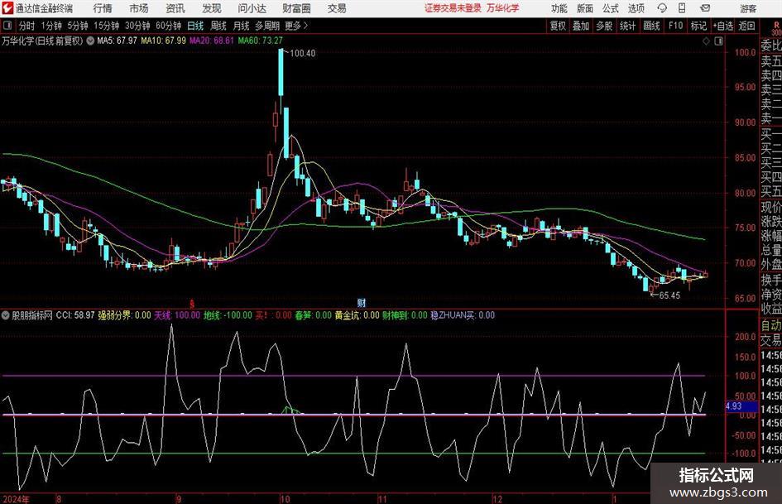
Task: Click the R 300 badge at top right
Action: [x=776, y=28]
